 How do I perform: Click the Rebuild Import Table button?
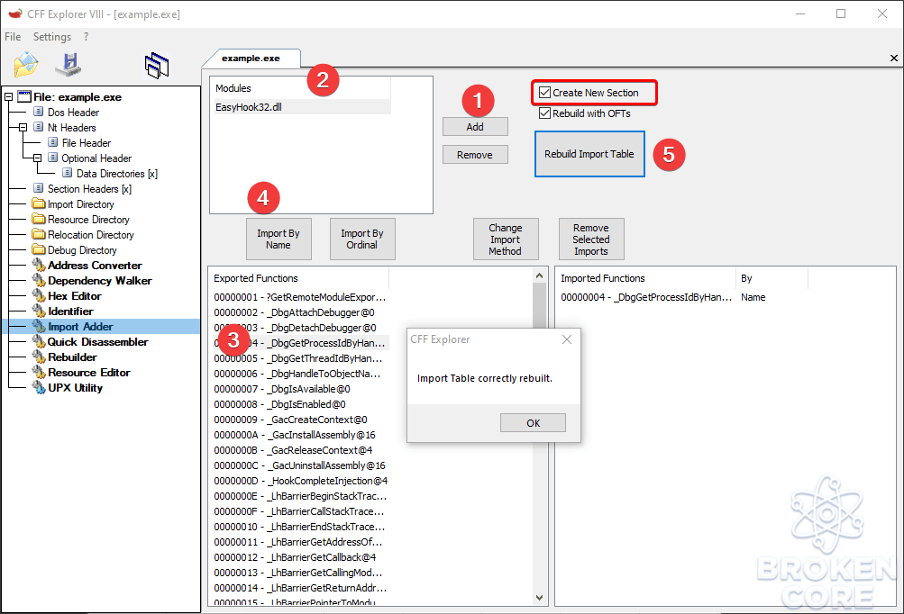(x=589, y=154)
